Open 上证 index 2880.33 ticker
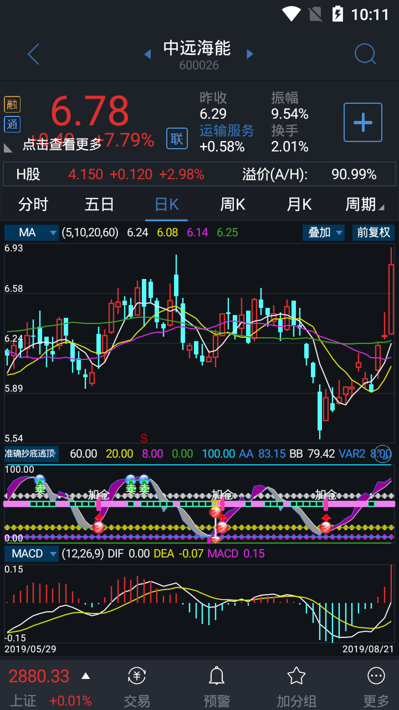This screenshot has height=710, width=399. pos(39,676)
